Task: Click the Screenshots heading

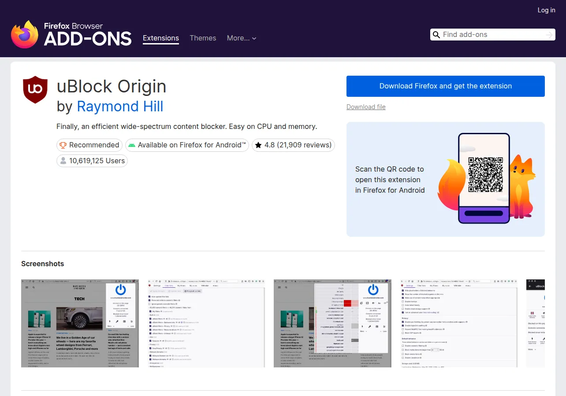Action: click(43, 264)
